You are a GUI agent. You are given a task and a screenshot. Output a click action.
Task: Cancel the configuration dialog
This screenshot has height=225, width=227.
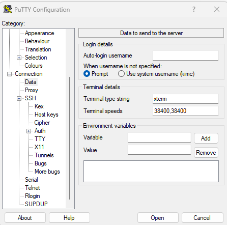tap(202, 218)
